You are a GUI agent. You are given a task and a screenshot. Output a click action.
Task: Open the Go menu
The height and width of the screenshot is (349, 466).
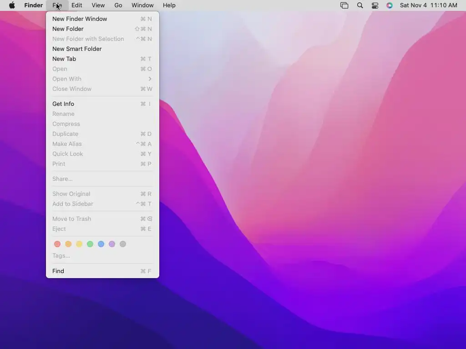click(x=118, y=5)
